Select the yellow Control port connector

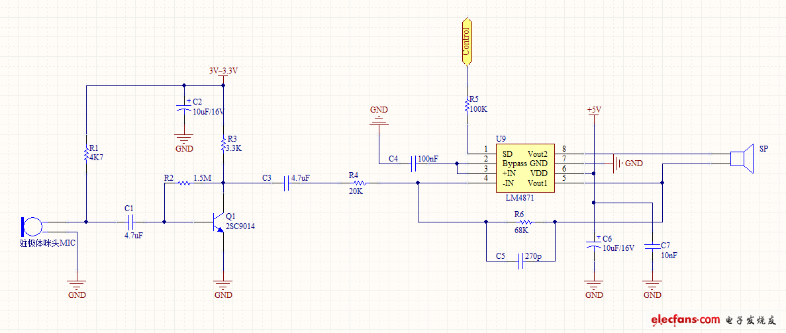coord(467,42)
